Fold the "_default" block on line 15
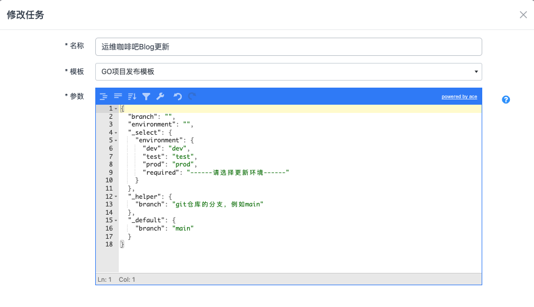Viewport: 534px width, 307px height. click(x=116, y=221)
